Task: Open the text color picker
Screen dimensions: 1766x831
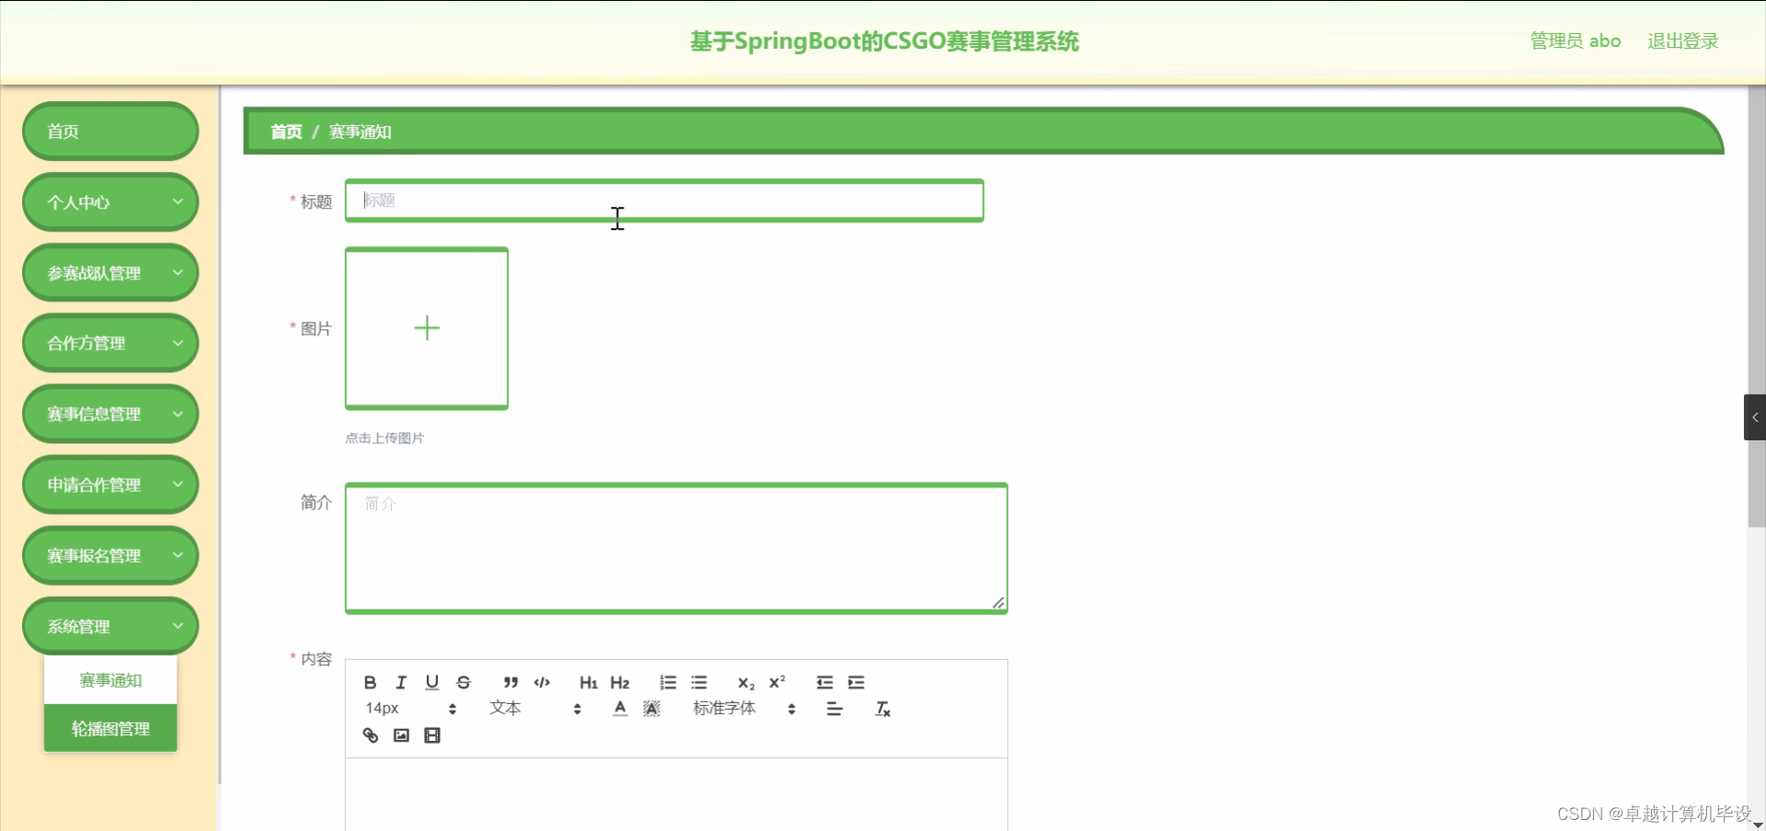Action: [x=620, y=708]
